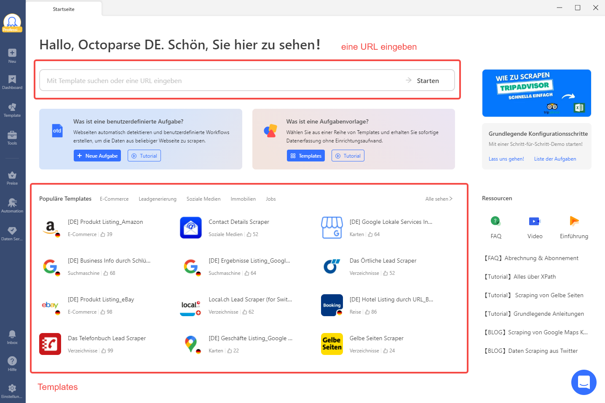
Task: Open Tutorial for Aufgabenvorlage
Action: [348, 156]
